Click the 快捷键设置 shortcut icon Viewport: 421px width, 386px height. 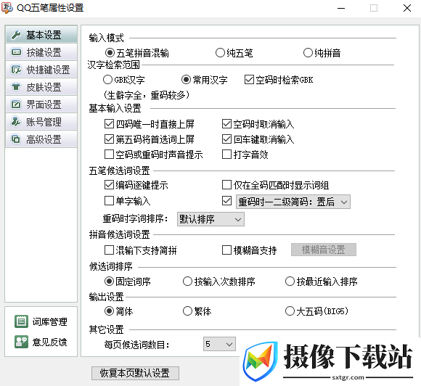(16, 70)
